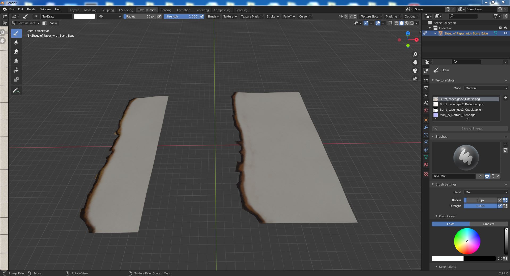The image size is (510, 276).
Task: Select the Soften tool
Action: click(16, 42)
